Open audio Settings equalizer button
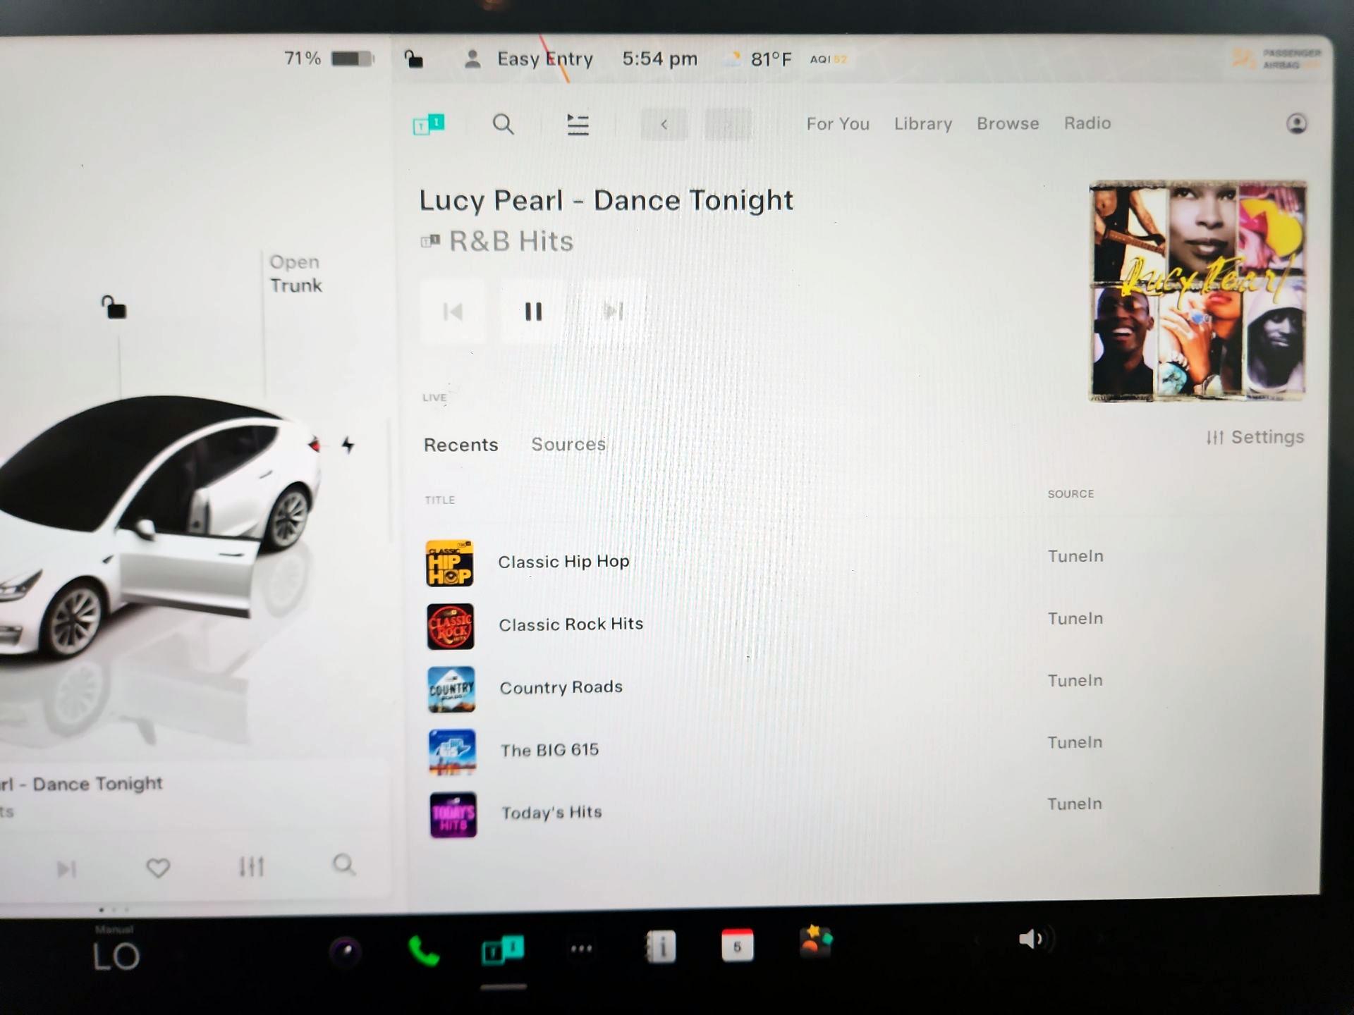 point(1255,437)
